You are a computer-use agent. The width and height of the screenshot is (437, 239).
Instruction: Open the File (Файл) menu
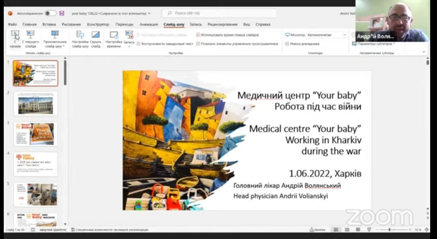(x=12, y=25)
